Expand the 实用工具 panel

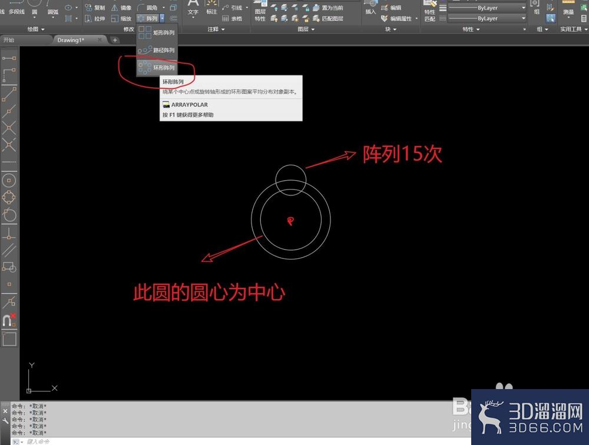tap(573, 29)
